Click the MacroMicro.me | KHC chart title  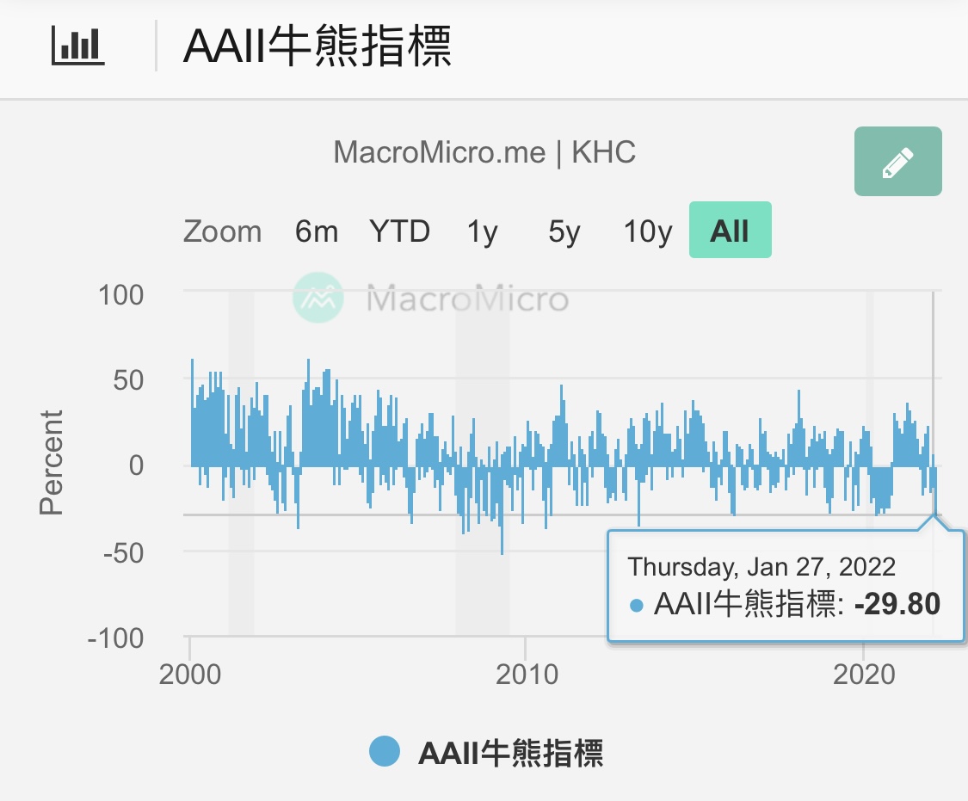pyautogui.click(x=484, y=152)
